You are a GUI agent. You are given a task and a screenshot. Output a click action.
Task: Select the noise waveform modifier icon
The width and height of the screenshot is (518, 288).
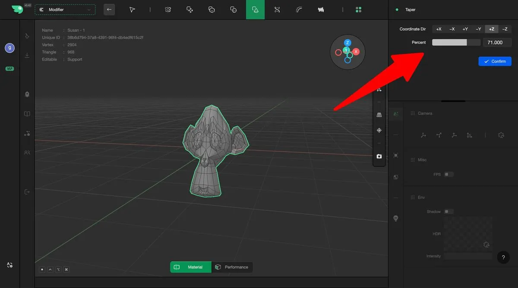click(x=321, y=9)
